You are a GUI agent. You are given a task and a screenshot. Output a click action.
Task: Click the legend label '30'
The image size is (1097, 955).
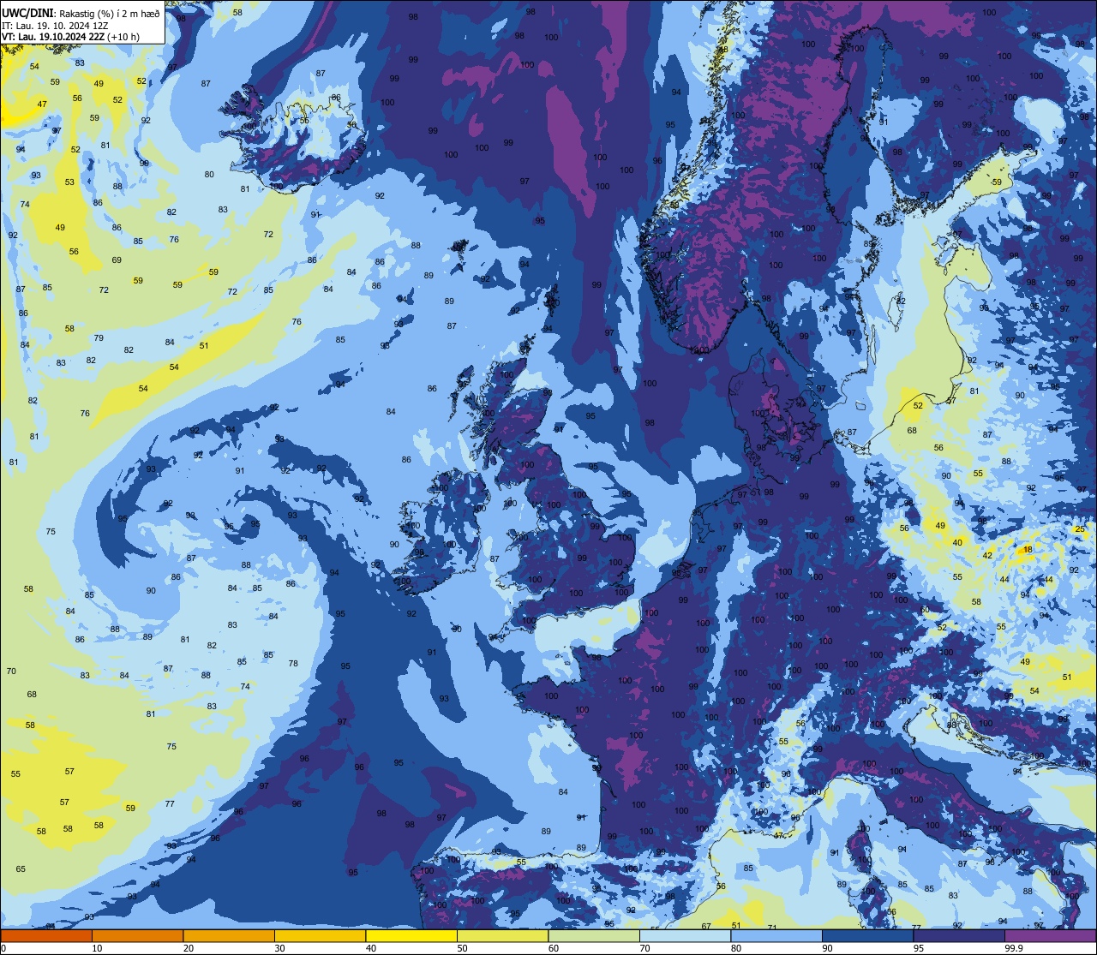[279, 948]
